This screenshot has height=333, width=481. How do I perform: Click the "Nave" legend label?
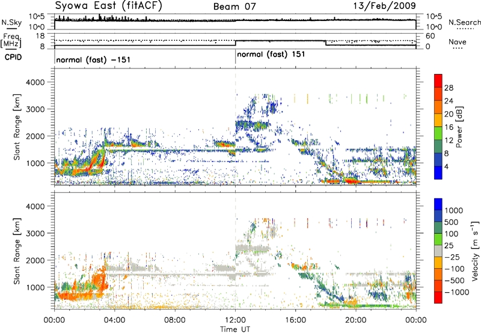point(457,42)
